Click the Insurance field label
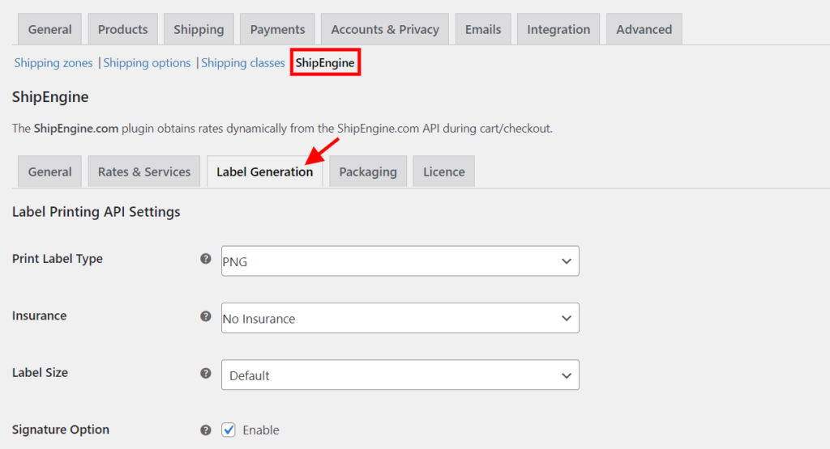 39,316
